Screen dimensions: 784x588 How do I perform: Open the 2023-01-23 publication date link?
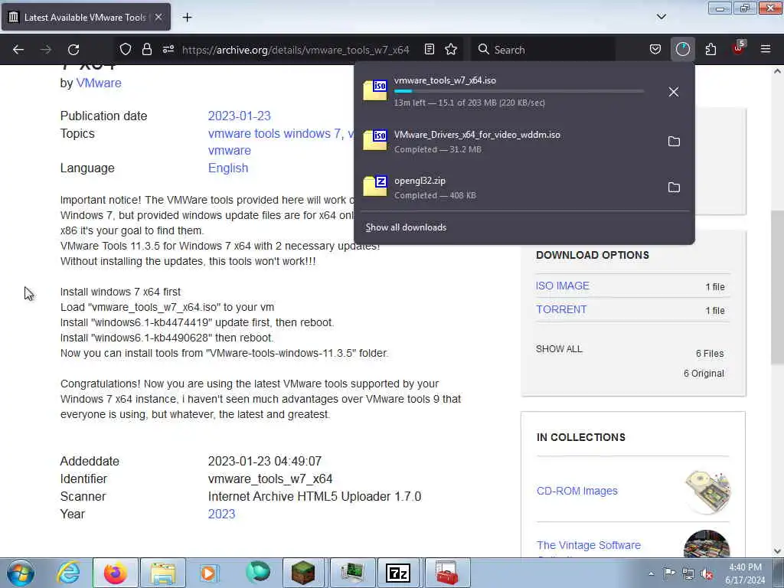tap(239, 116)
